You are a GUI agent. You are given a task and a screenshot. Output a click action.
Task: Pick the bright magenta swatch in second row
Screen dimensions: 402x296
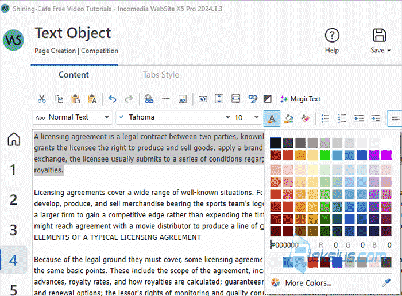[386, 155]
